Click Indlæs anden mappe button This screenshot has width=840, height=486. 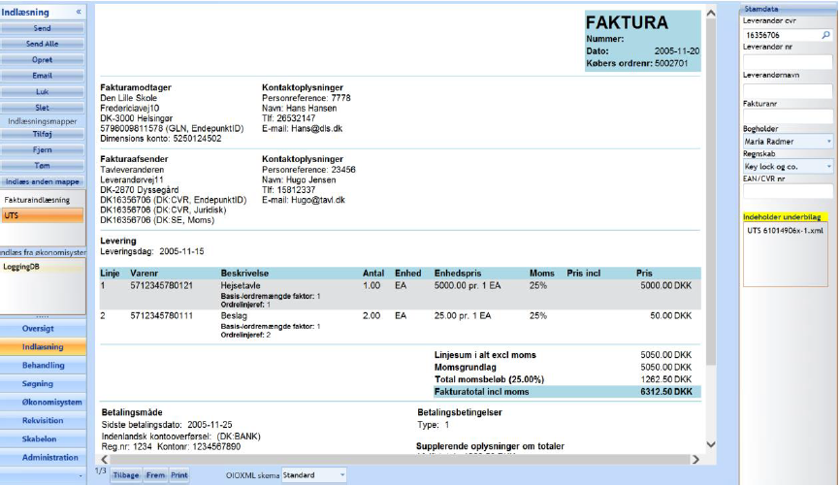tap(43, 181)
